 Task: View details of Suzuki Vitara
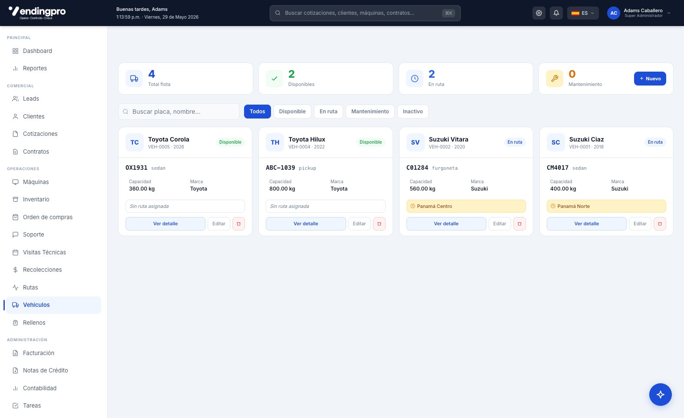click(446, 224)
